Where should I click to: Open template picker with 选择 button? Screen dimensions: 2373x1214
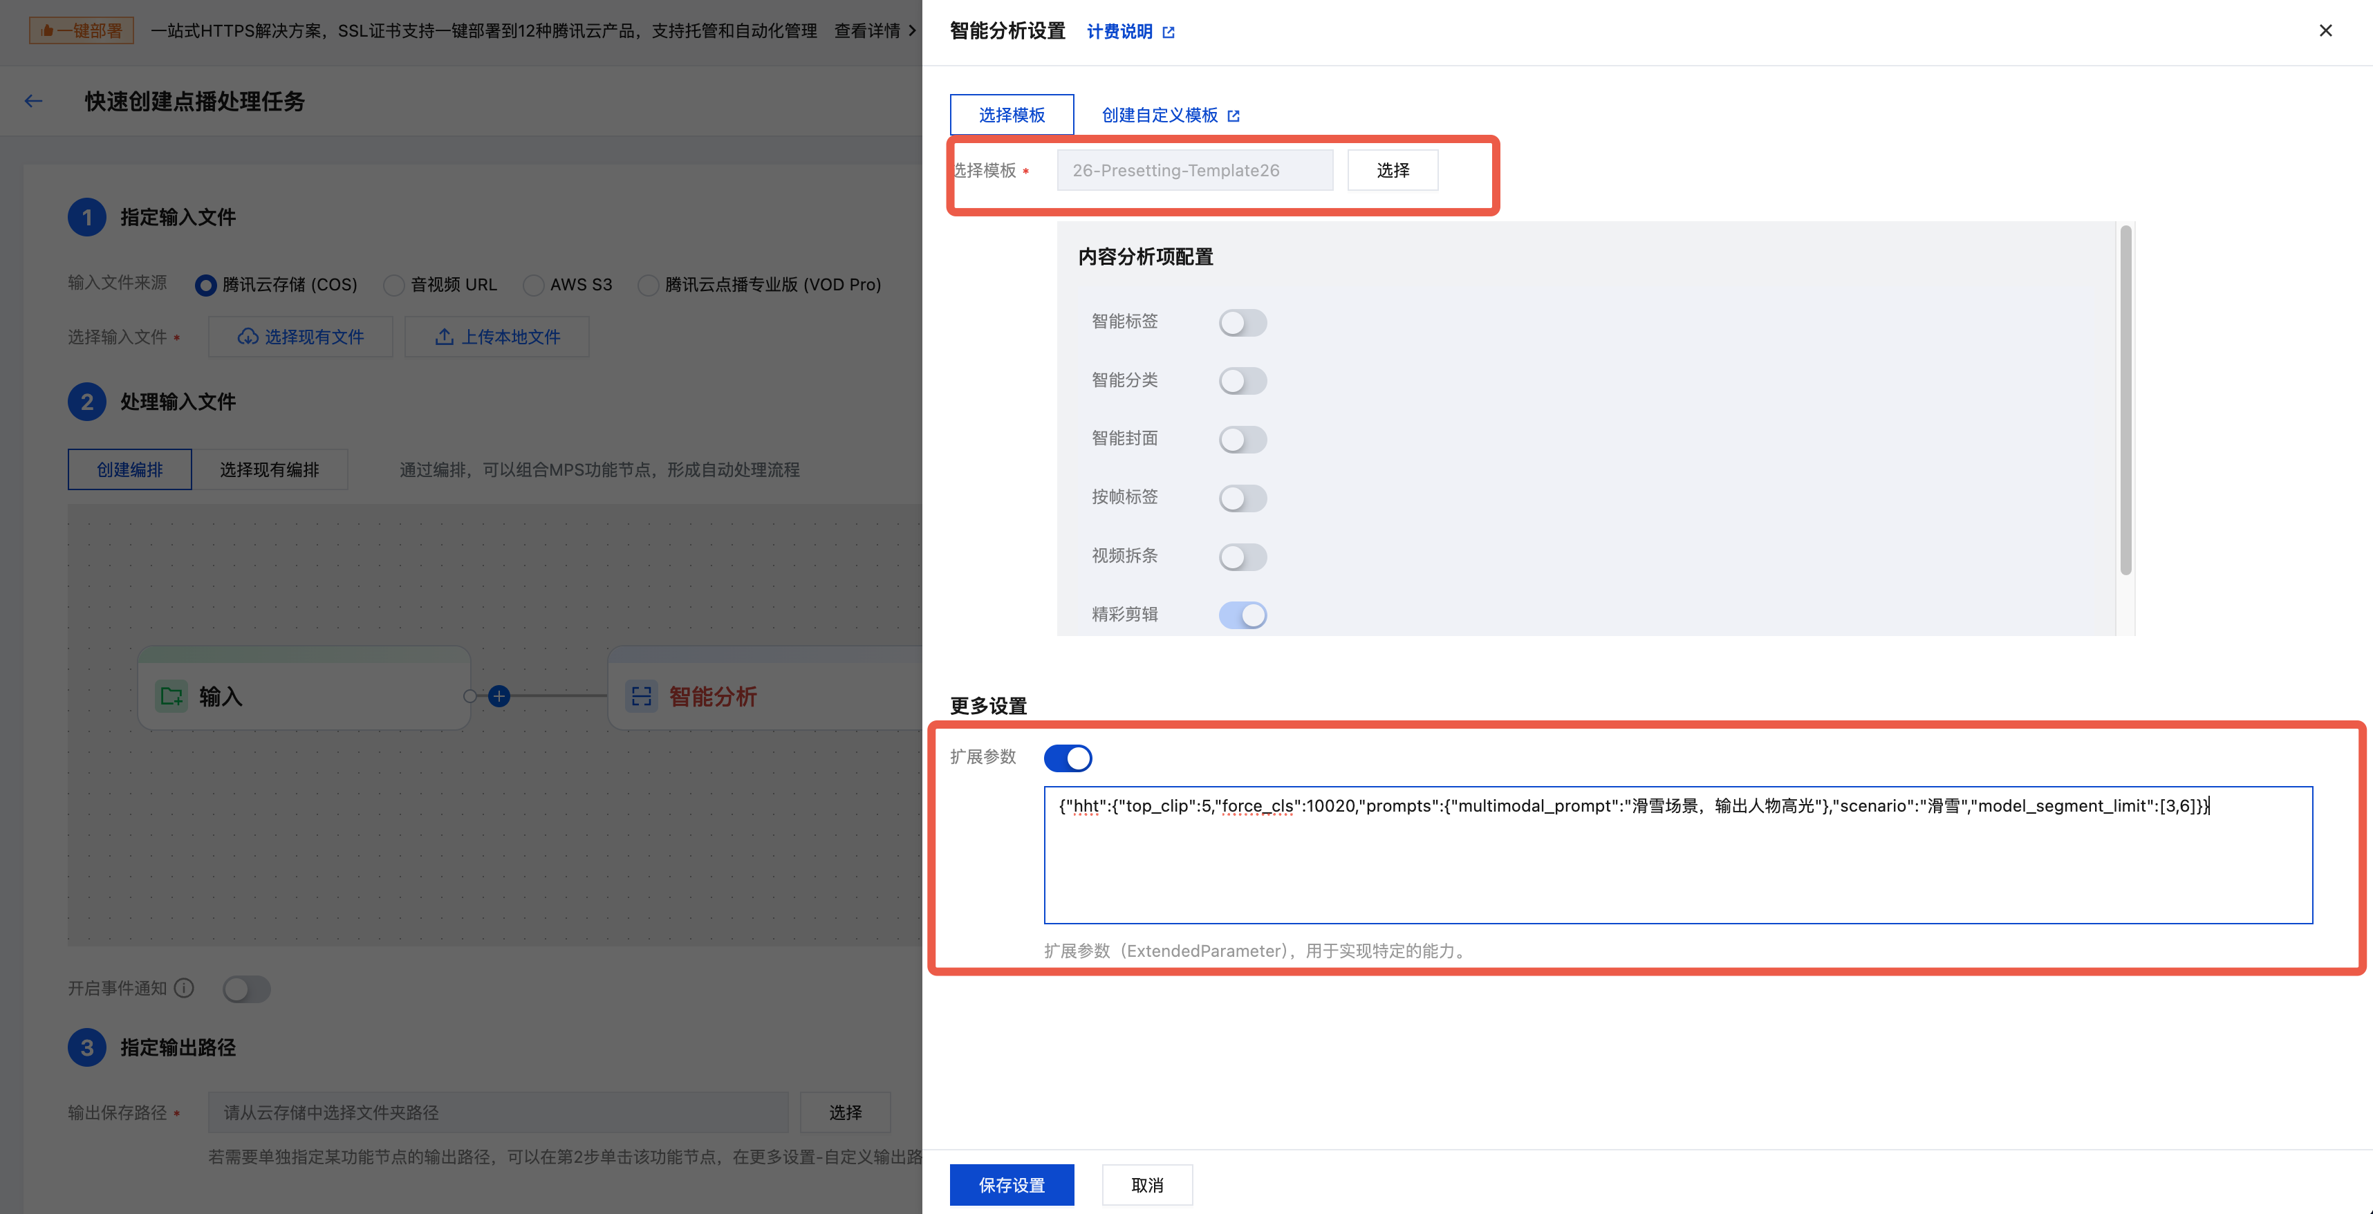tap(1392, 170)
